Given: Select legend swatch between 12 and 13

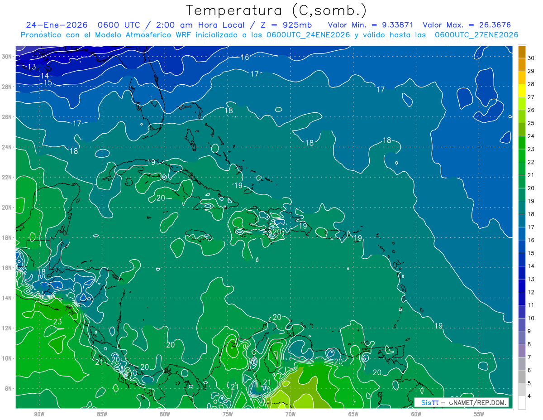Looking at the screenshot, I should tap(522, 286).
